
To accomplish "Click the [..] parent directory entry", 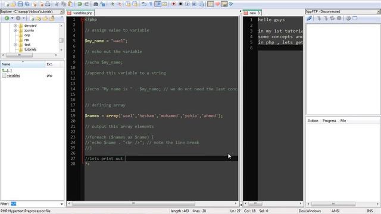I will [7, 70].
